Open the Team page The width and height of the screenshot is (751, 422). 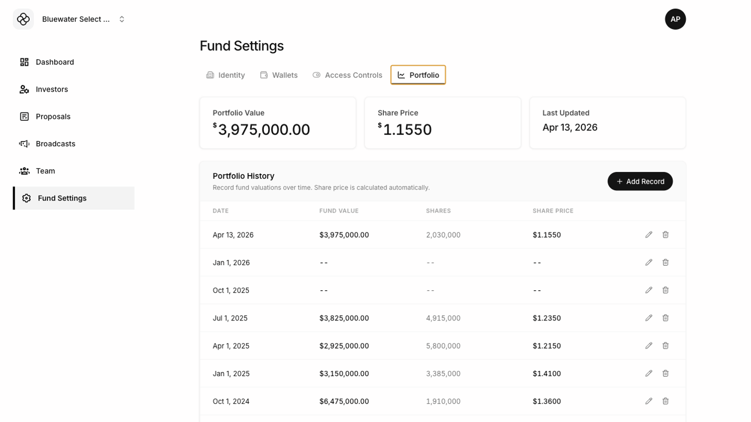45,171
